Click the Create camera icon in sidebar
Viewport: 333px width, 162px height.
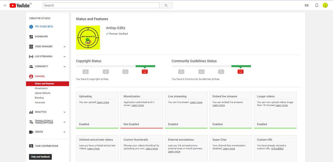pos(31,132)
